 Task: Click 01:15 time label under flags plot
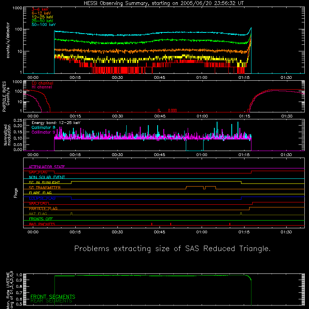[x=244, y=232]
